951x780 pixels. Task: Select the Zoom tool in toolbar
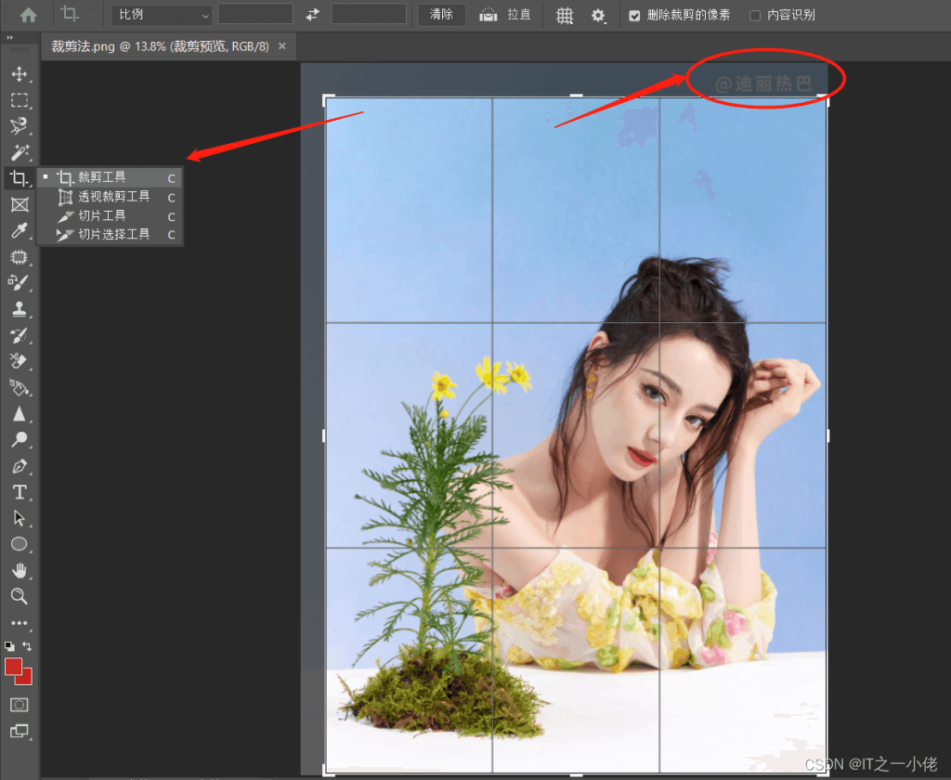click(19, 596)
